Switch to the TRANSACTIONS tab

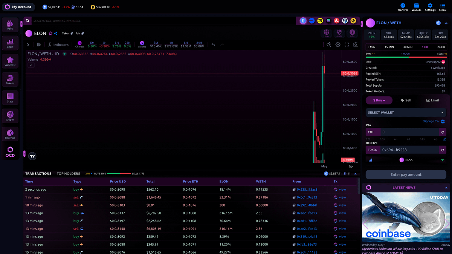[x=38, y=174]
